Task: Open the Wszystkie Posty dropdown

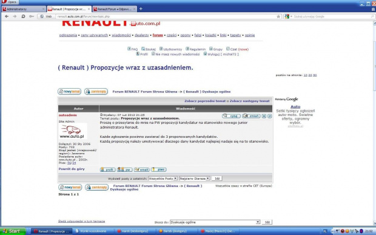Action: (163, 179)
